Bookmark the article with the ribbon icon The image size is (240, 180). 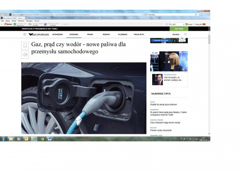pyautogui.click(x=25, y=46)
